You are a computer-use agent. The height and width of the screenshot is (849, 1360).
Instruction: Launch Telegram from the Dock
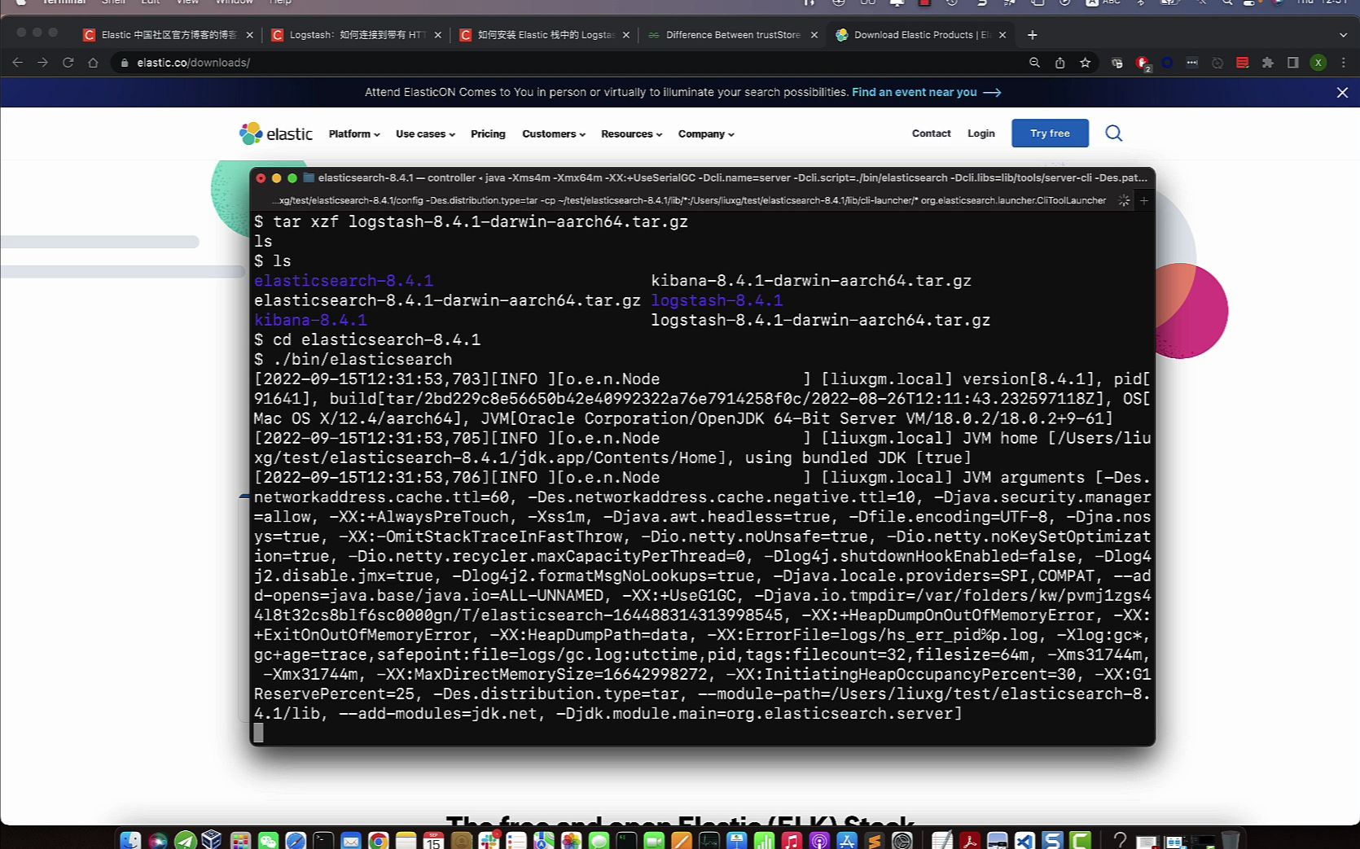tap(186, 840)
